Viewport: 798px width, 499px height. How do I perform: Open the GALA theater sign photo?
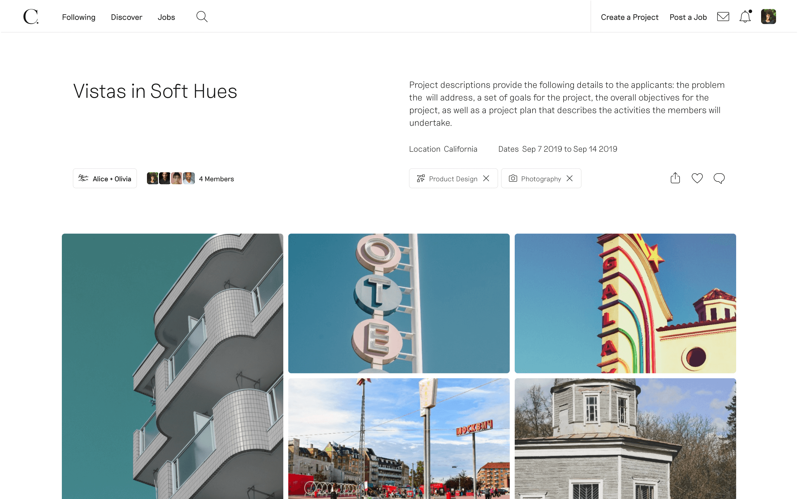[x=625, y=303]
